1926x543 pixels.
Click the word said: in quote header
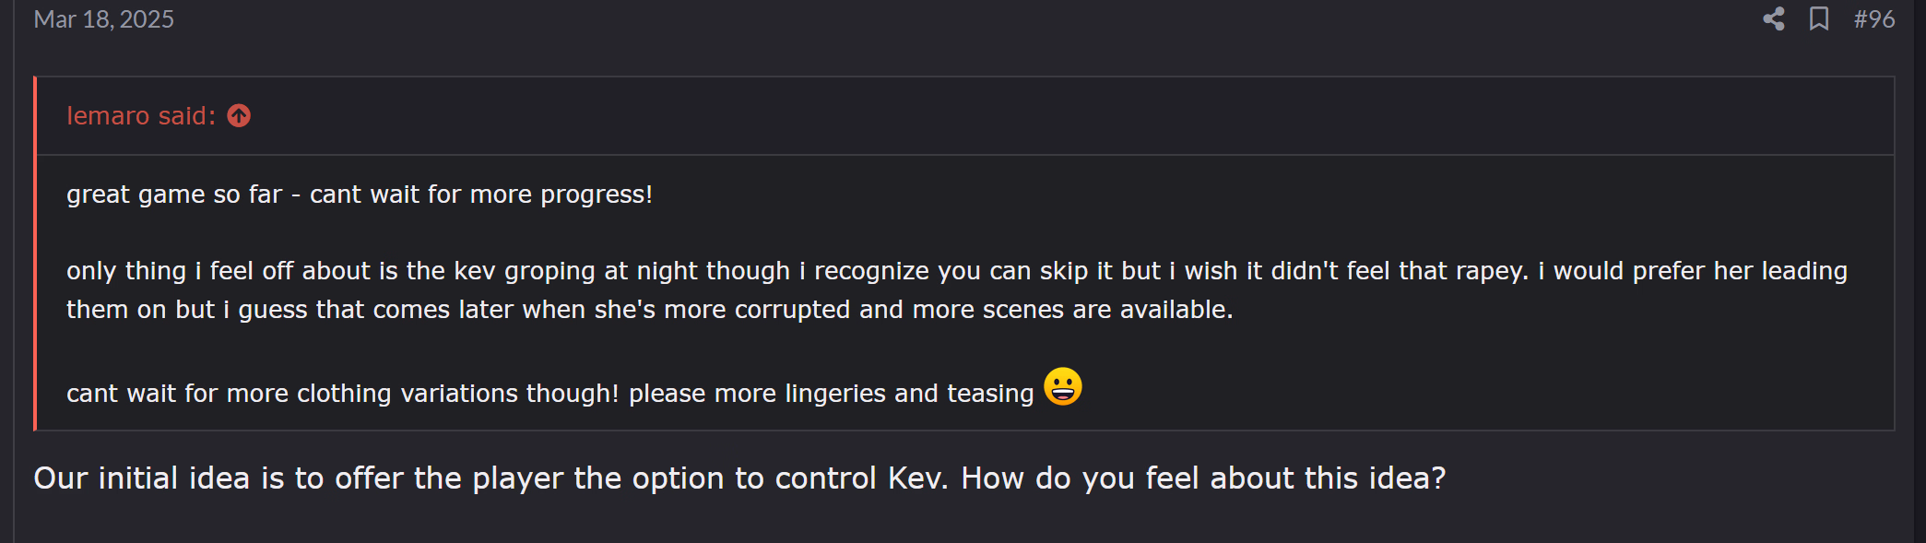point(187,115)
